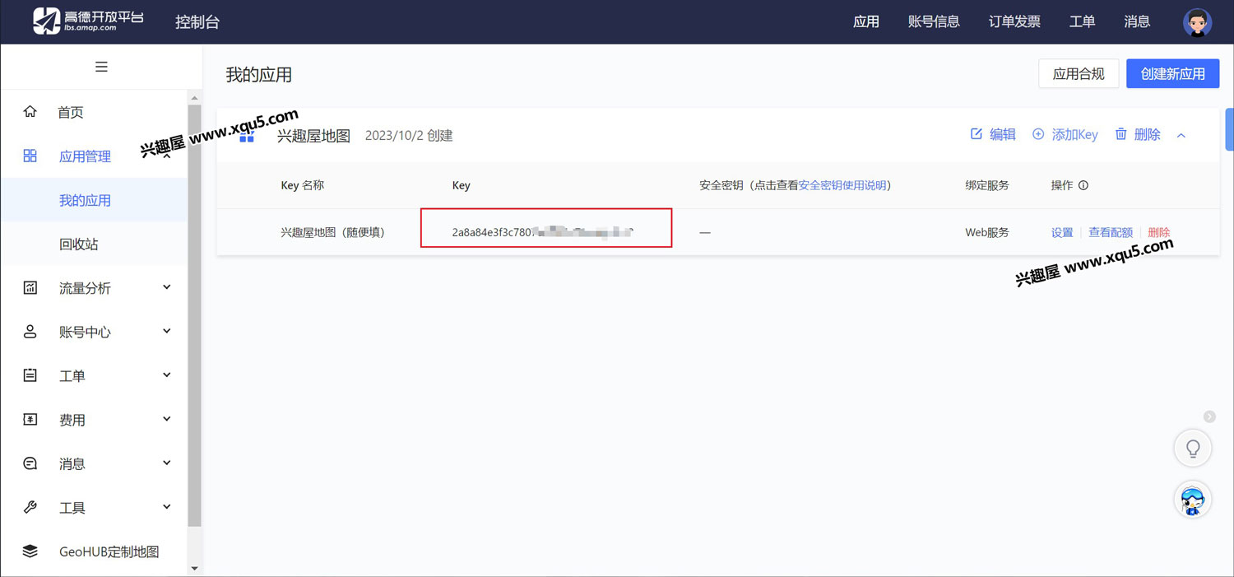Viewport: 1234px width, 577px height.
Task: Click 查看配额 in the key row
Action: (x=1111, y=232)
